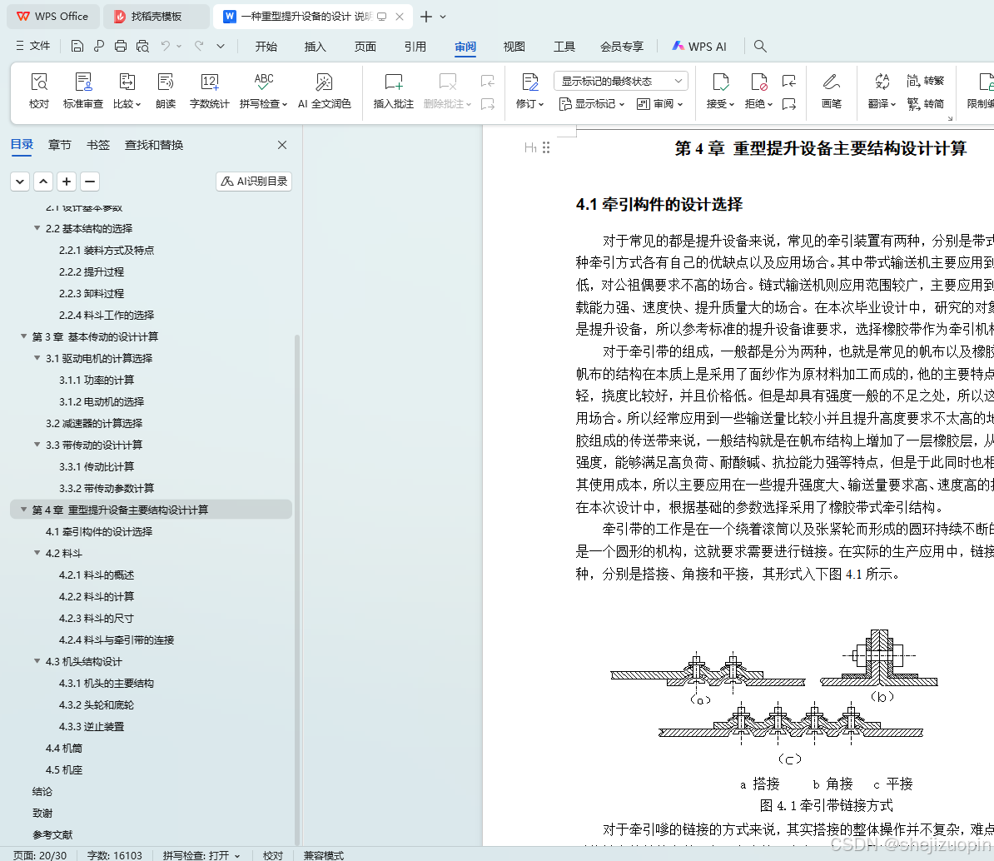Open print preview icon in quick toolbar

tap(142, 46)
